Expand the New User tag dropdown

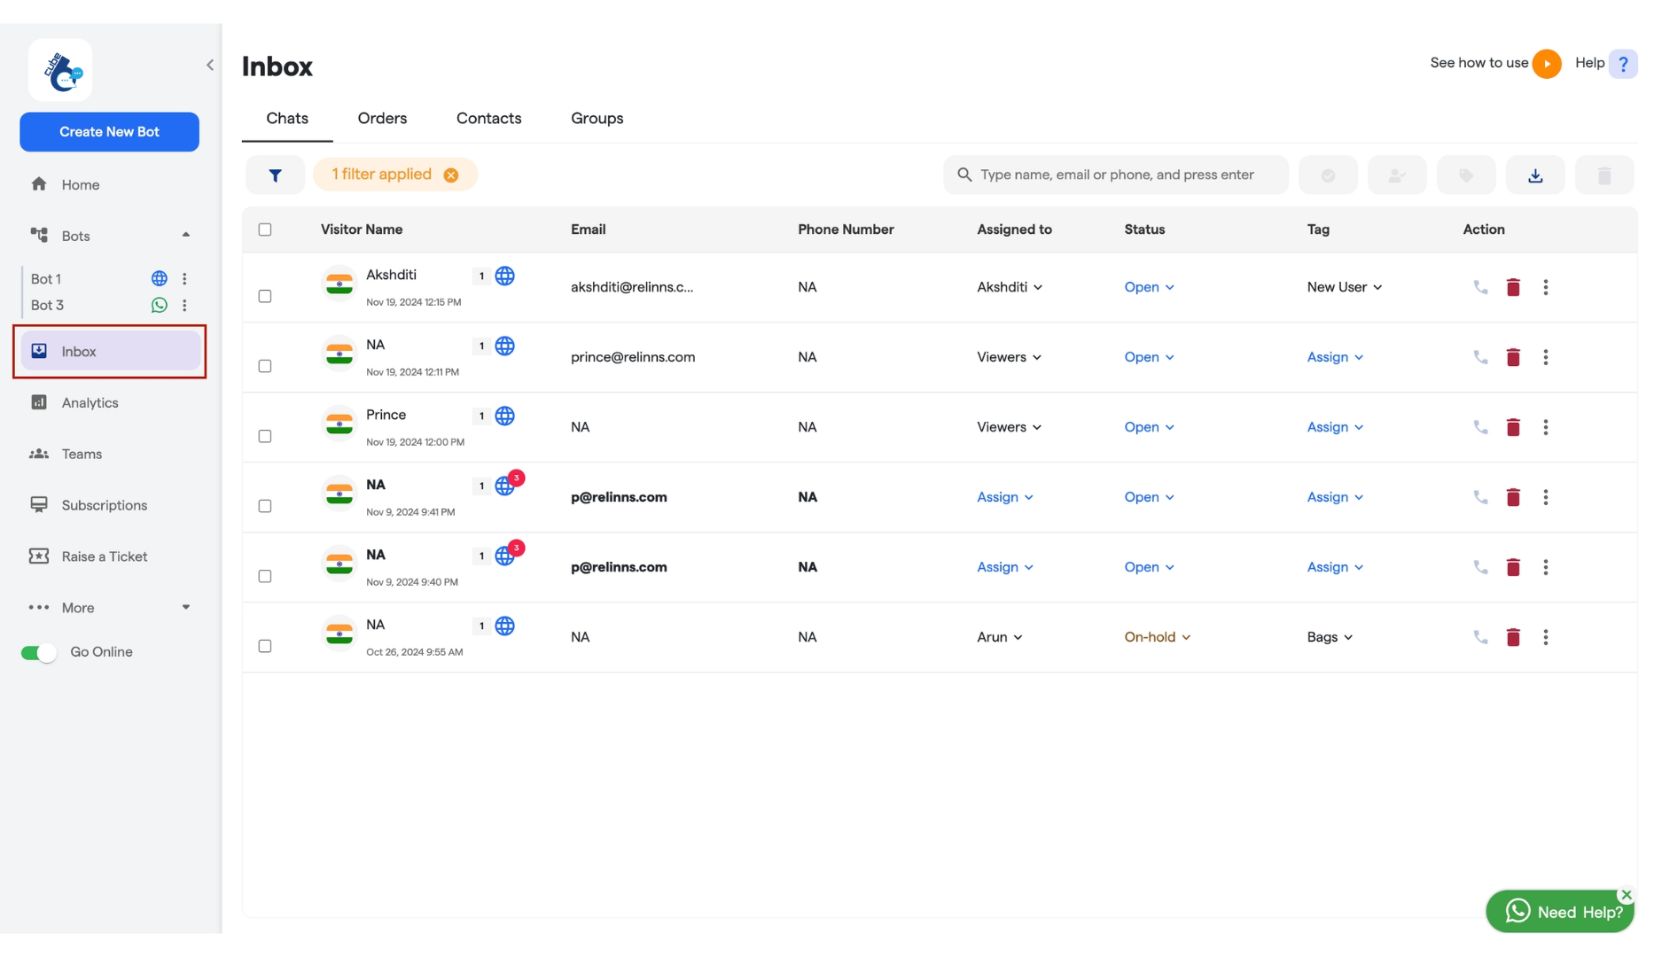click(1344, 287)
